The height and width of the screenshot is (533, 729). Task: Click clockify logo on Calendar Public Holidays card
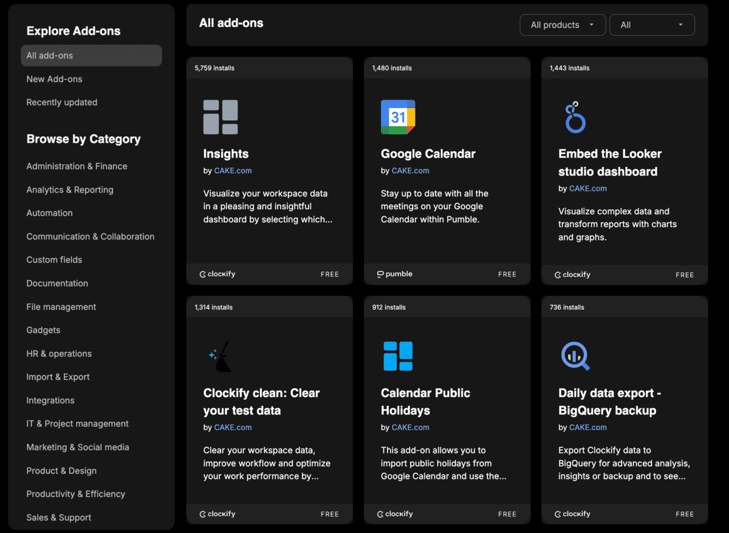(395, 514)
